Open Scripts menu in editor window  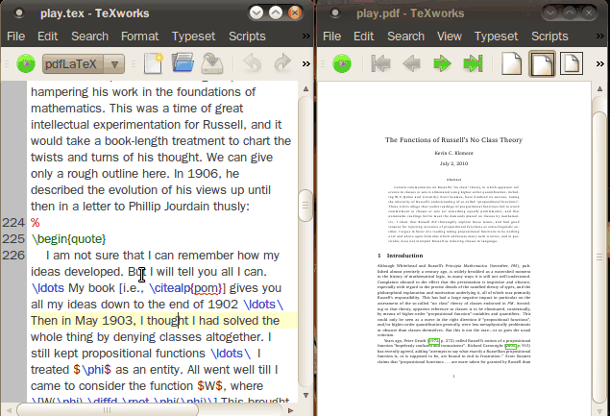tap(246, 37)
